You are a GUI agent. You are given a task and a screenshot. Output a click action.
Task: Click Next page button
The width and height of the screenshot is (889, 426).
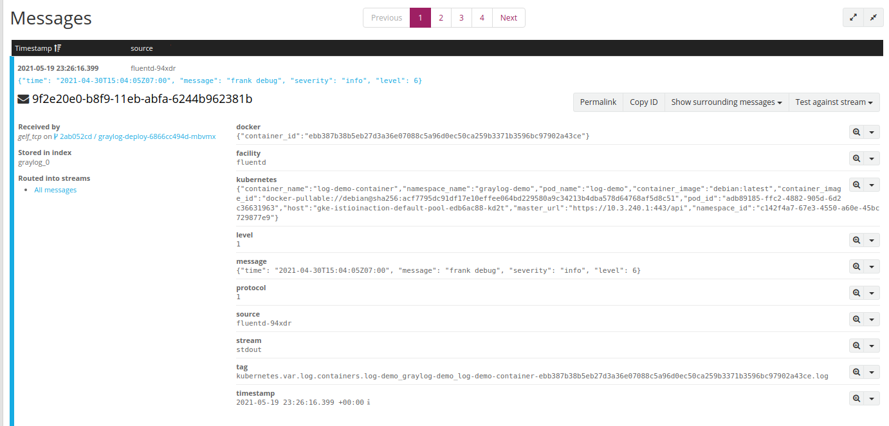509,17
